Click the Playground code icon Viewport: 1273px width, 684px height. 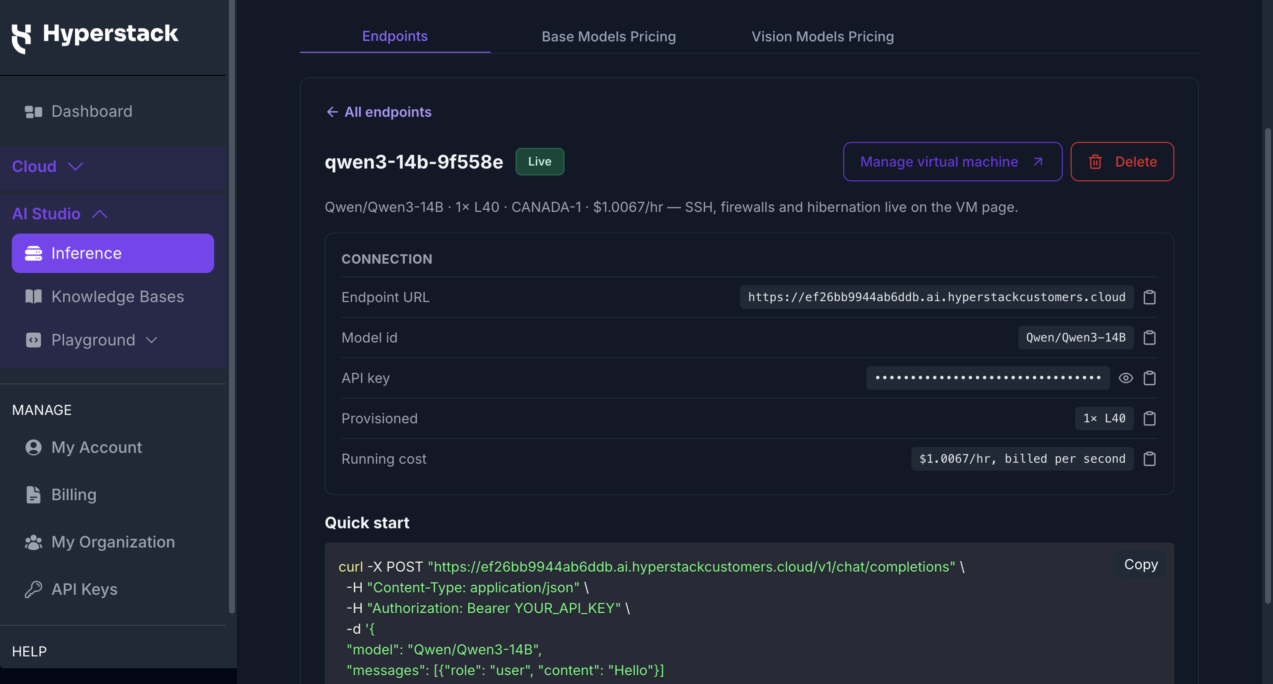click(33, 340)
